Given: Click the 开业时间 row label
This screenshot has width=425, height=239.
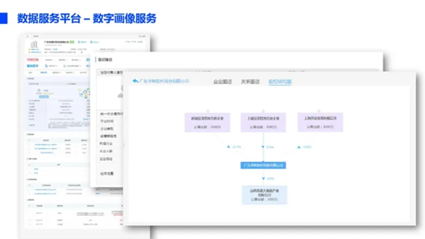Looking at the screenshot, I should 107,121.
